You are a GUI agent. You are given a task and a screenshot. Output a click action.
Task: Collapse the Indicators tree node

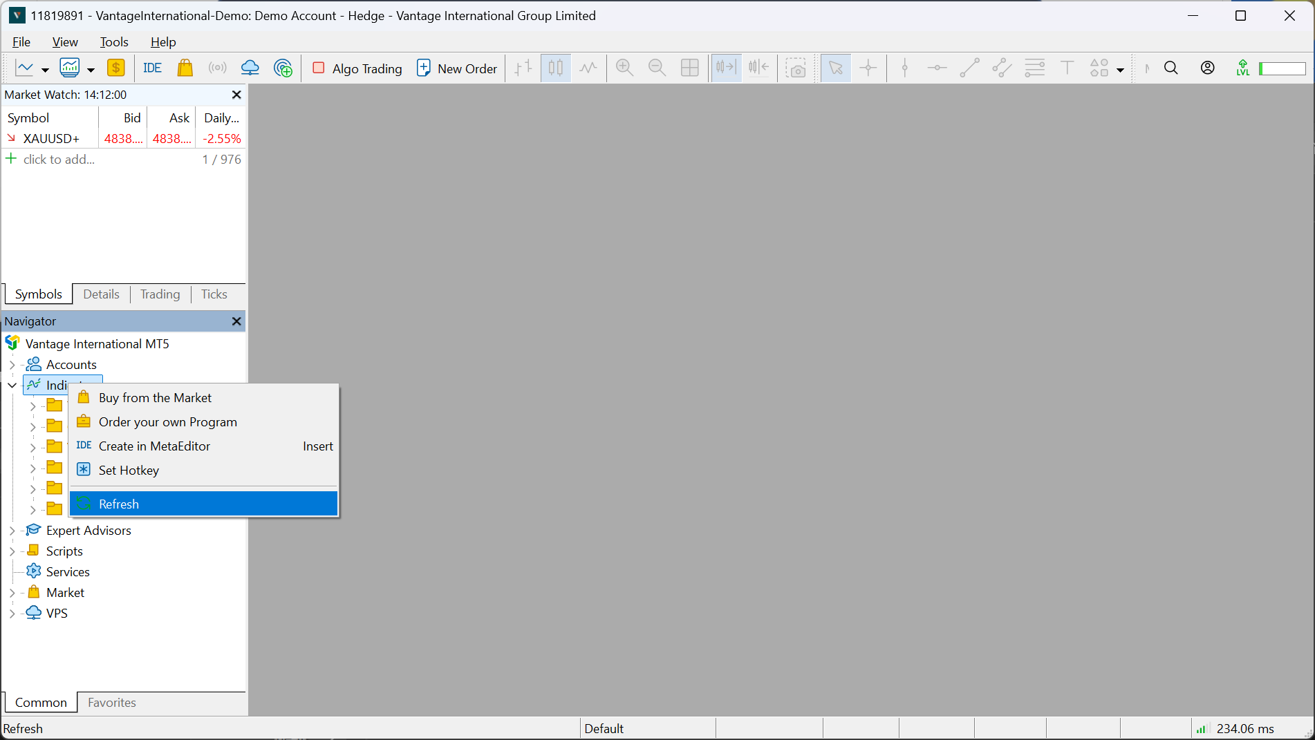tap(12, 386)
